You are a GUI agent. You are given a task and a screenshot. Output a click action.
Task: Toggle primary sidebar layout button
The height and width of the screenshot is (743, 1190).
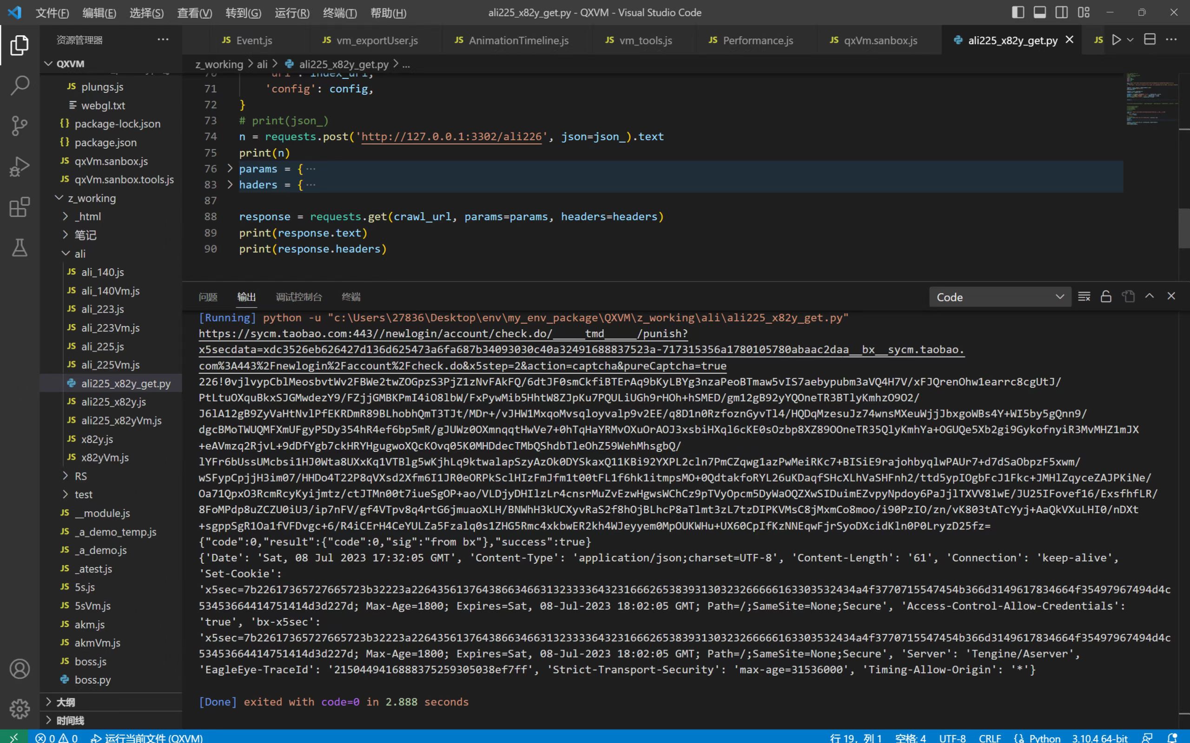pos(1018,13)
